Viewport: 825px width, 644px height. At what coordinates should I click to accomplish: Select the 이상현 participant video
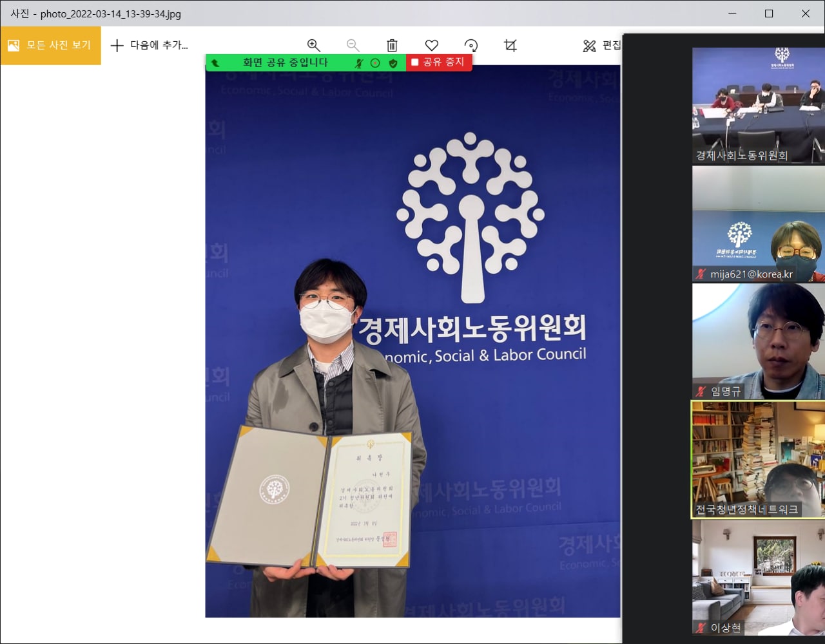click(x=759, y=578)
